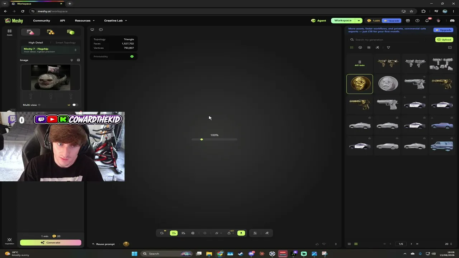
Task: Open the user profile avatar
Action: [438, 21]
